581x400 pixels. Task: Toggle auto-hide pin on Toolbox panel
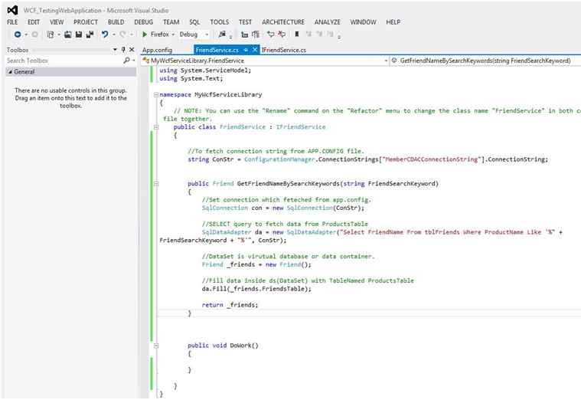point(123,49)
